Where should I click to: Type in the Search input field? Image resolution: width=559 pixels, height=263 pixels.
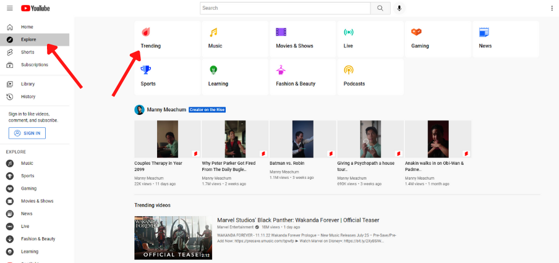(x=284, y=8)
